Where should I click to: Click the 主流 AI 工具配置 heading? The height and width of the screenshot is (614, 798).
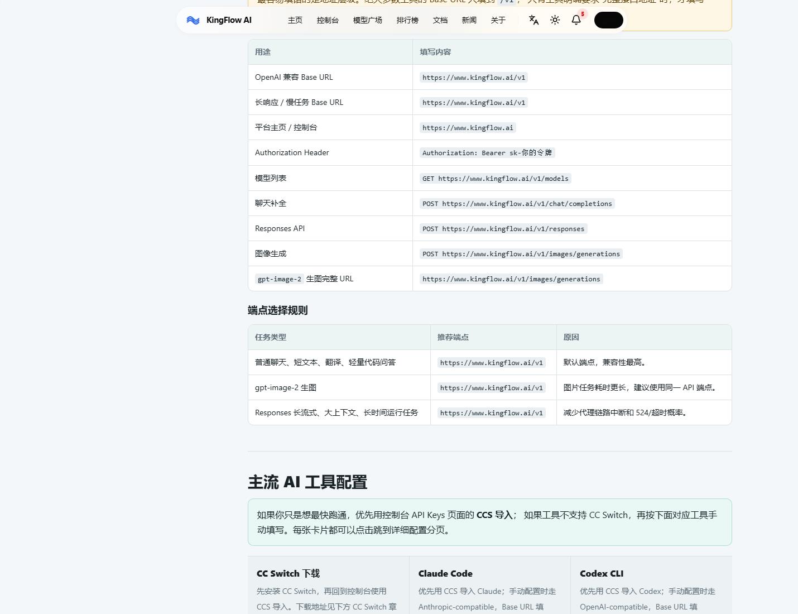(307, 482)
